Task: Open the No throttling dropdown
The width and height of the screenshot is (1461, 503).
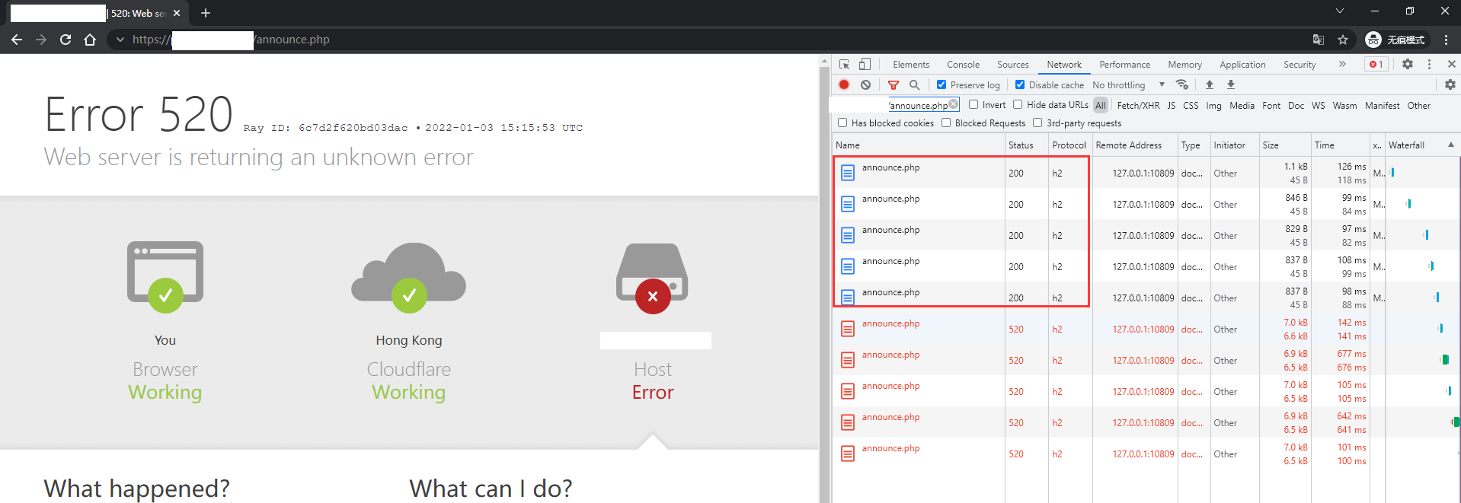Action: 1128,85
